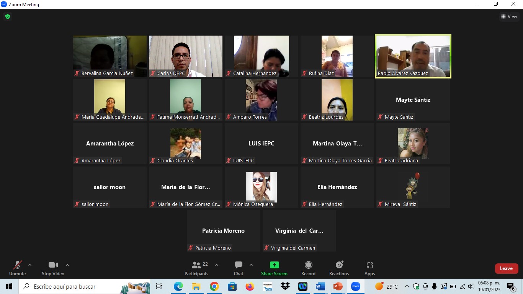The width and height of the screenshot is (523, 294).
Task: Open the Reactions menu
Action: click(x=339, y=268)
